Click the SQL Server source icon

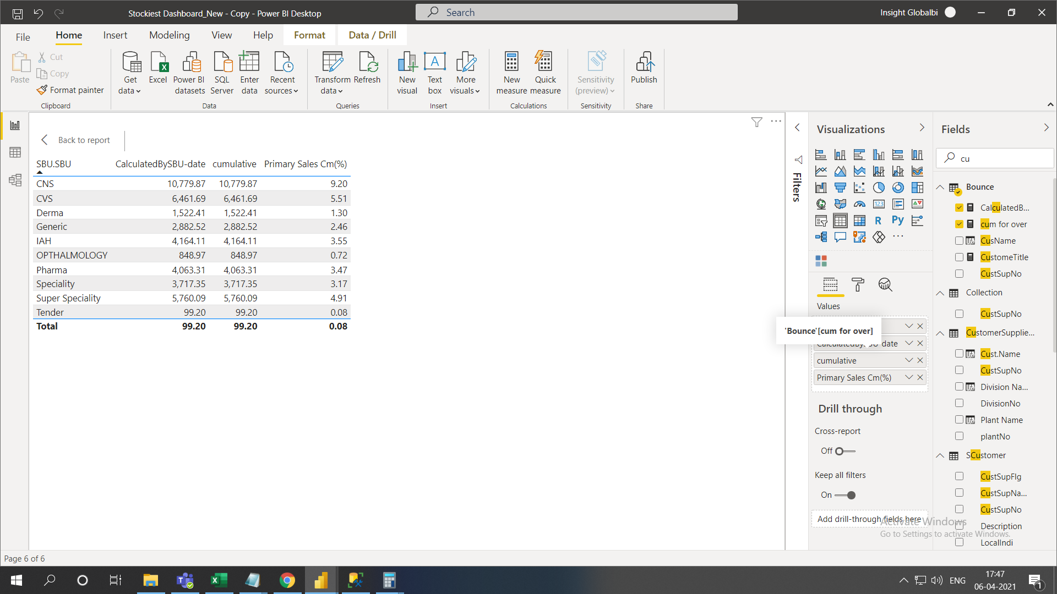pos(222,73)
